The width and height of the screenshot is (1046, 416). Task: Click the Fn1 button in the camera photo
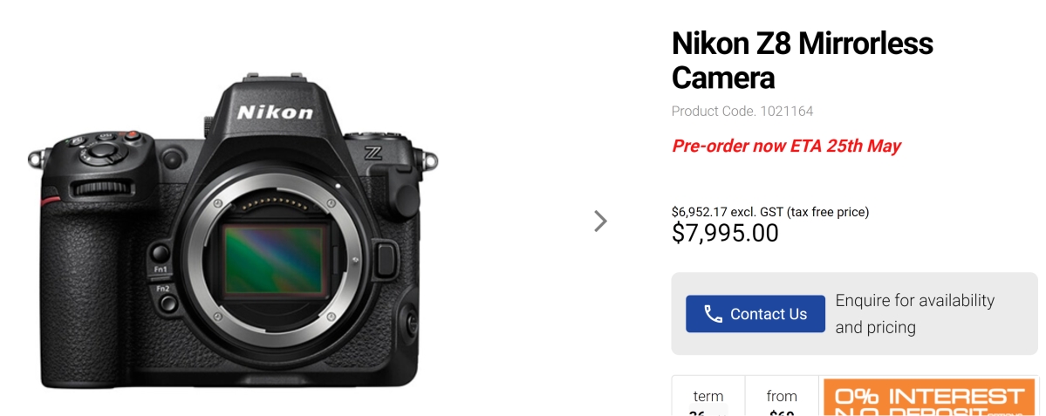161,255
